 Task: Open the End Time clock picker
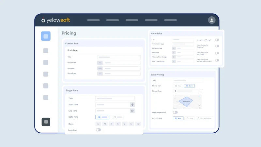click(132, 111)
